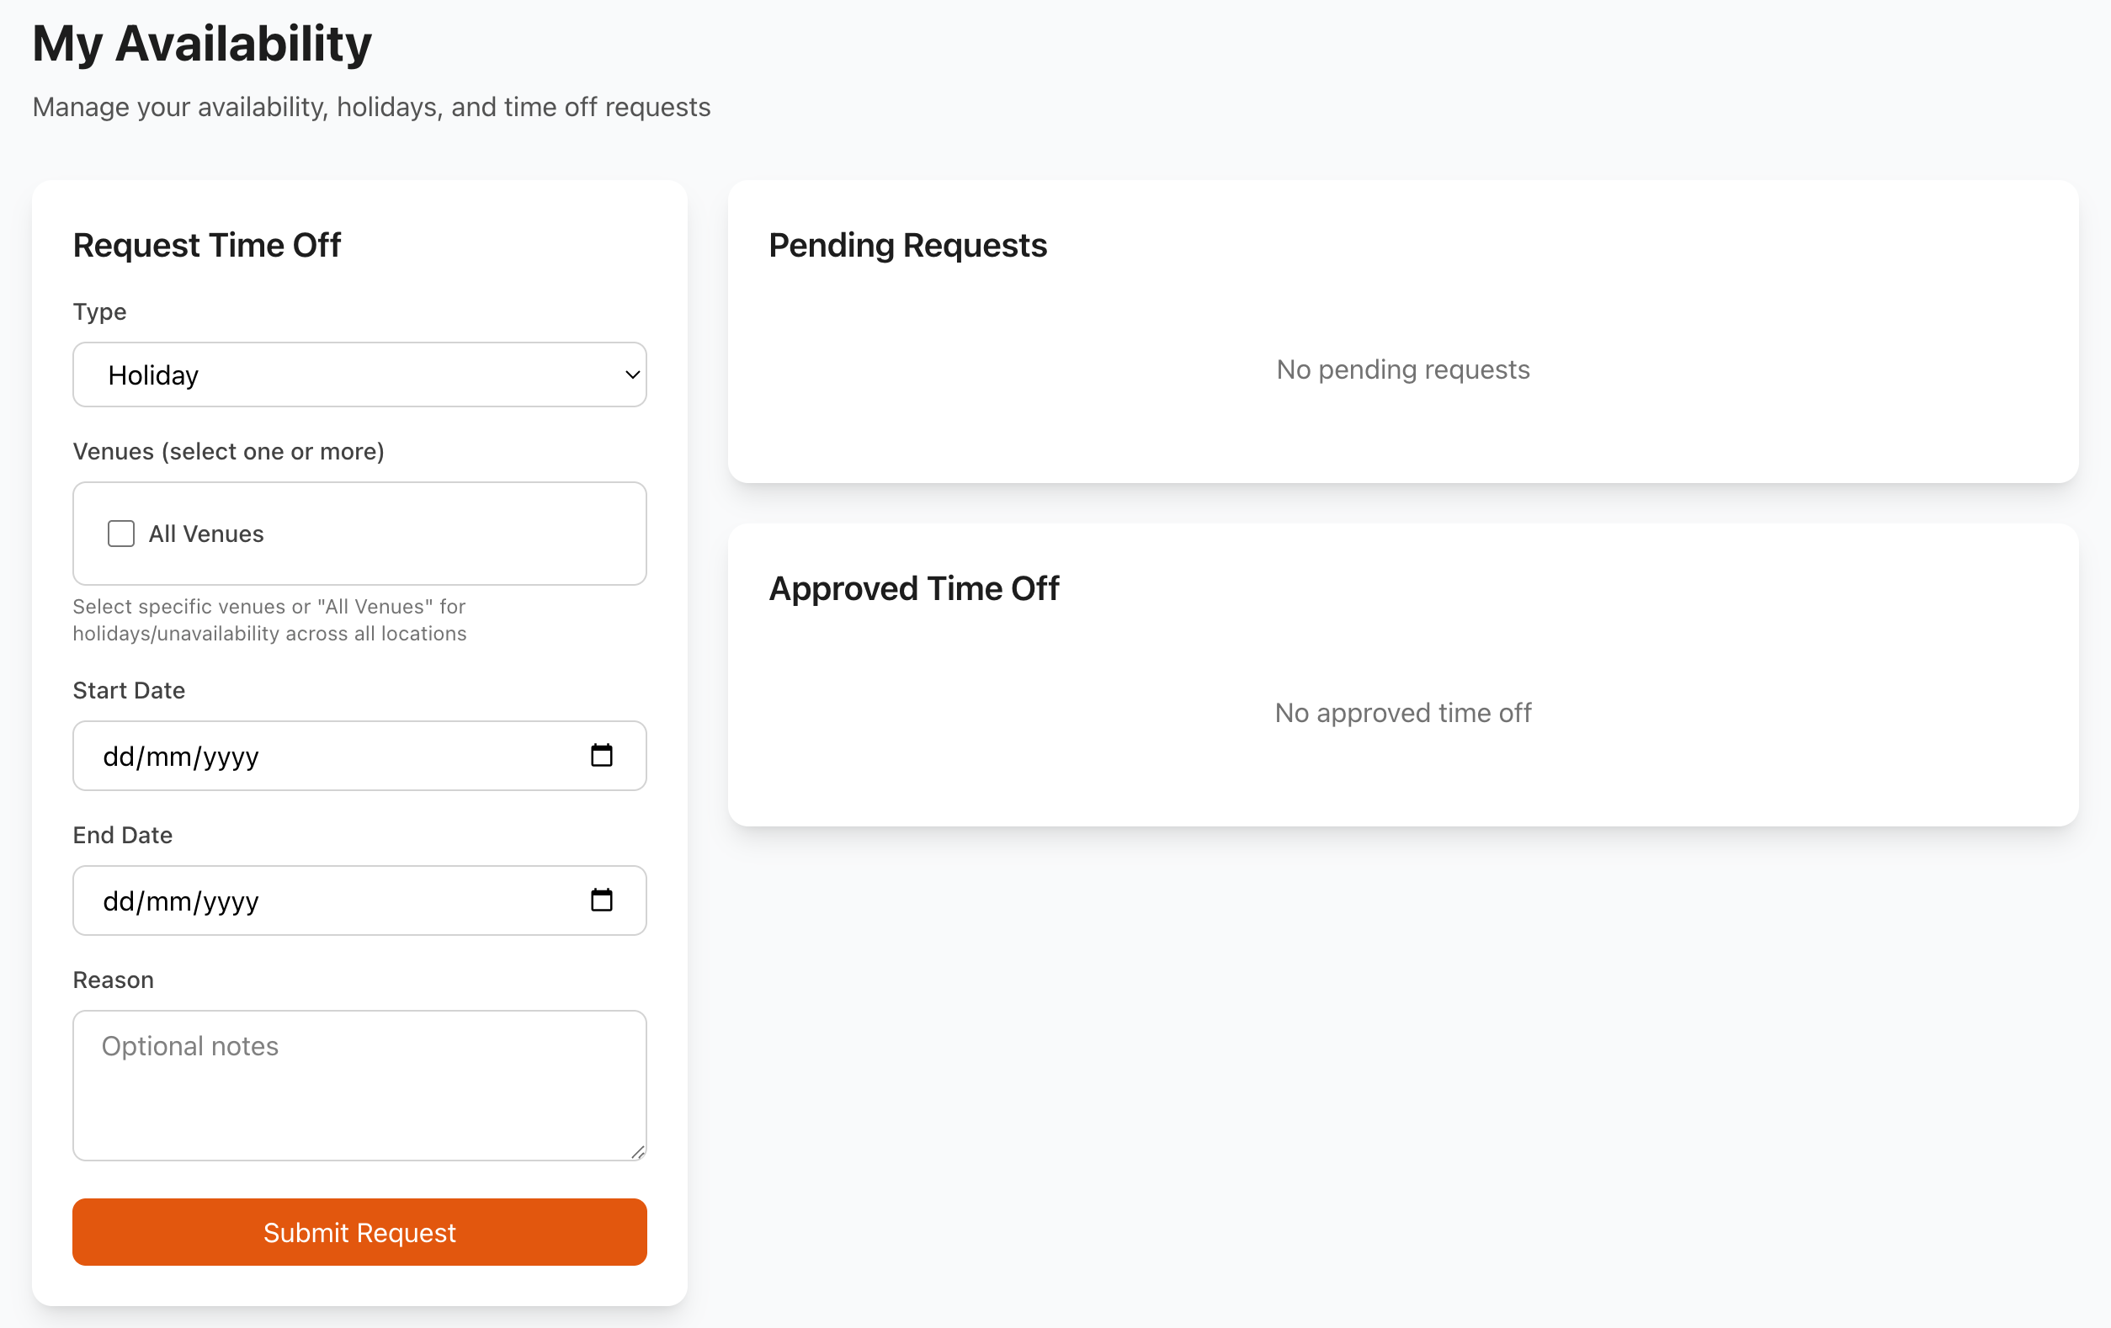Viewport: 2111px width, 1328px height.
Task: Click the Reason field resize handle
Action: tap(637, 1154)
